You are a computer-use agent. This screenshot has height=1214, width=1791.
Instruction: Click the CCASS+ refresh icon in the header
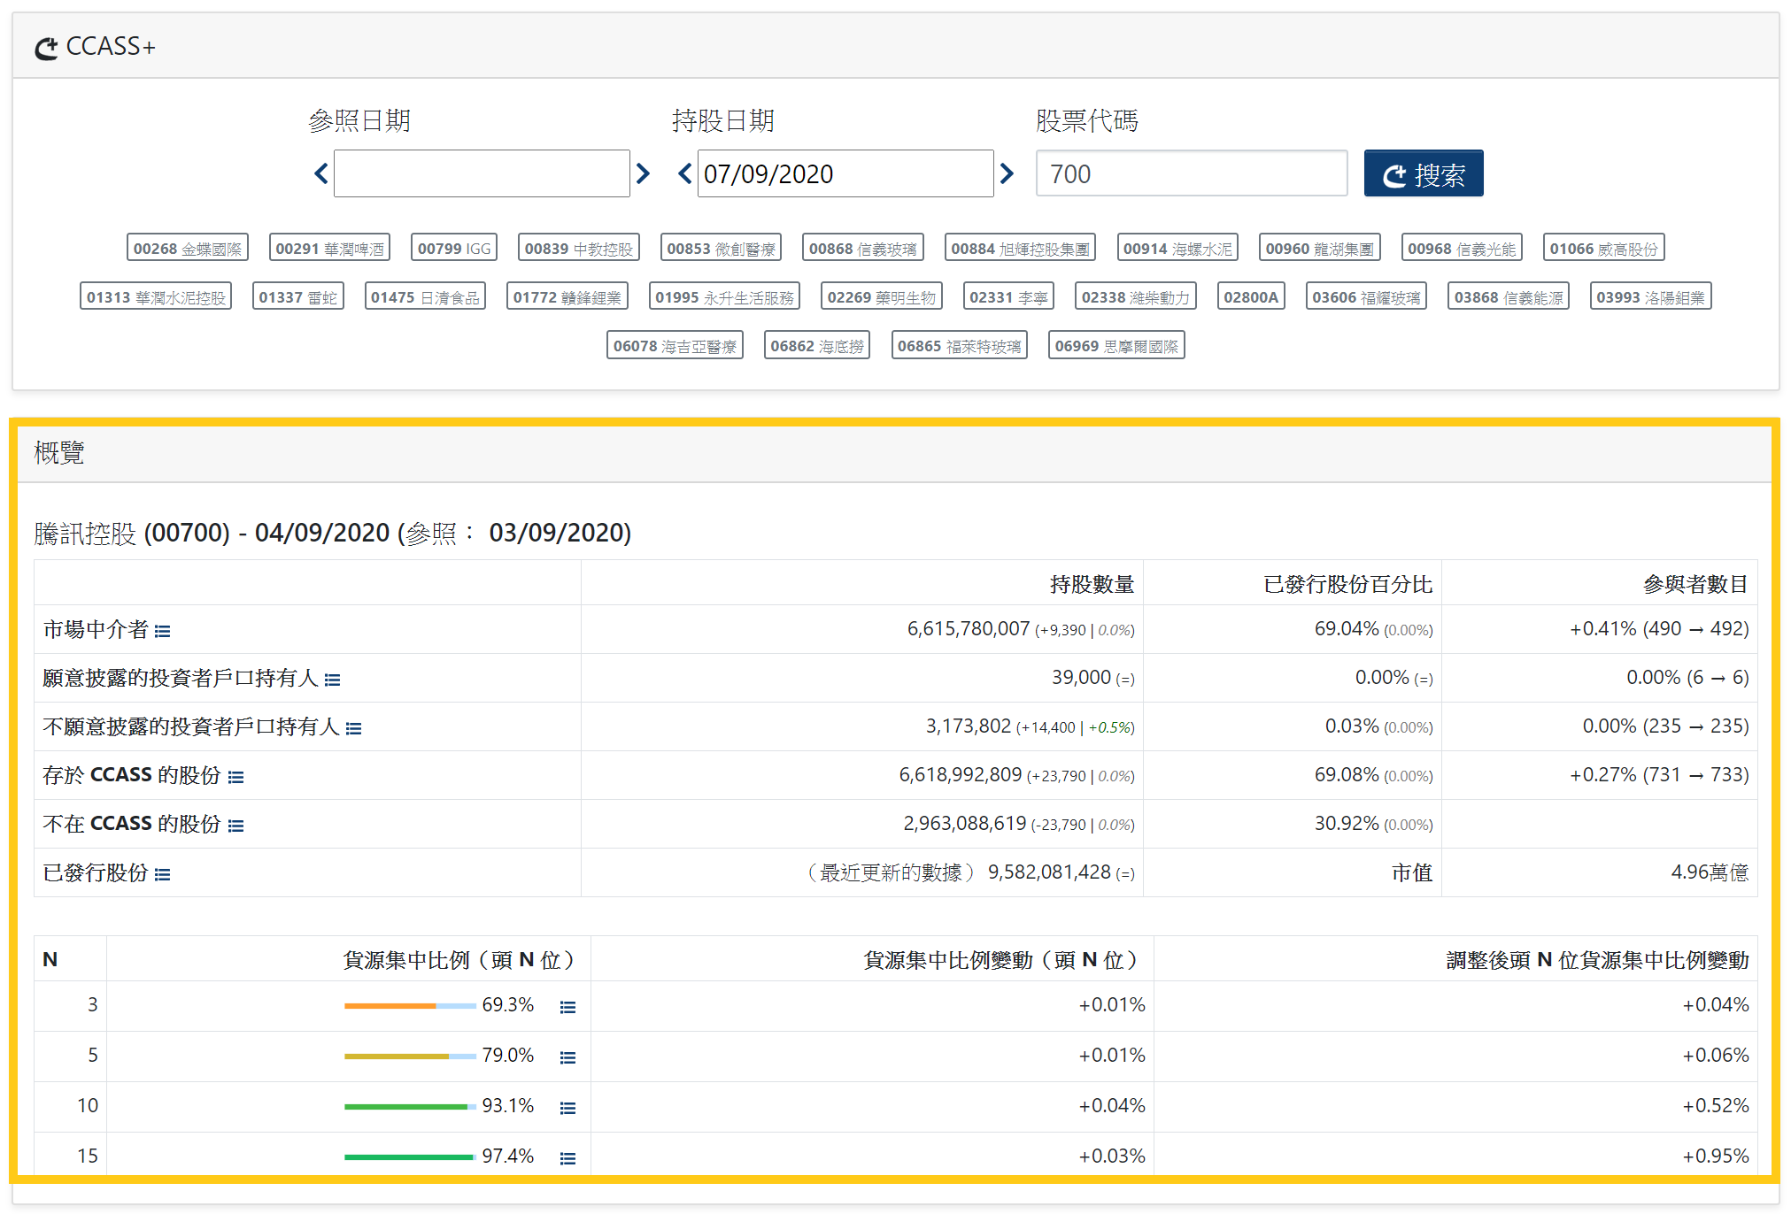46,48
